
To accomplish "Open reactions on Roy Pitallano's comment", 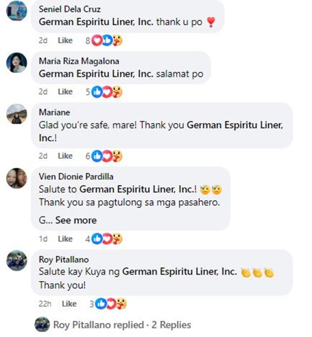I will coord(108,304).
